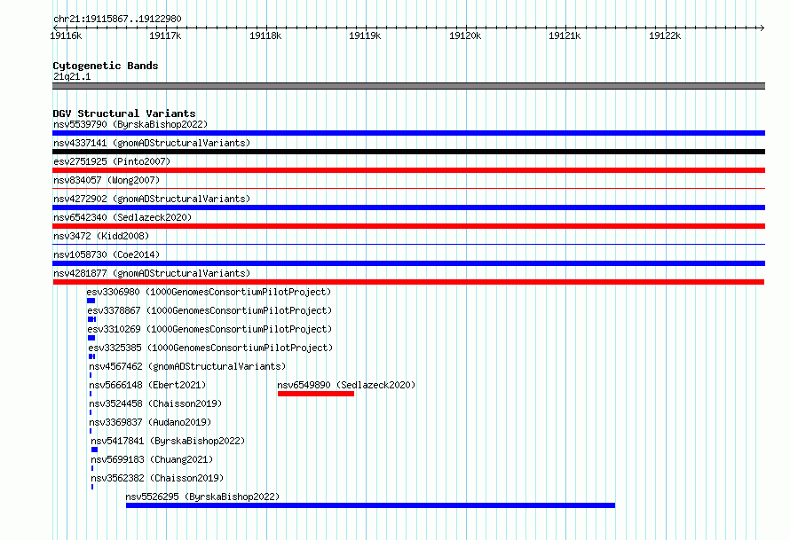
Task: Open the nsv5699183 (Chuang2021) label
Action: 152,459
